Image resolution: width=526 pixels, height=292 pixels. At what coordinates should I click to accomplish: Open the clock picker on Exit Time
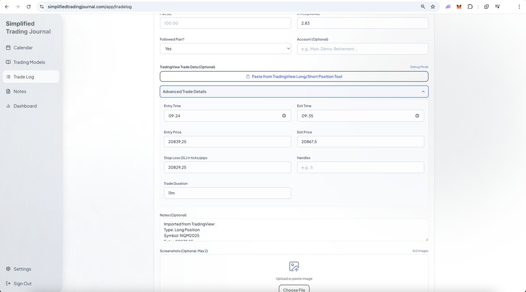coord(417,116)
